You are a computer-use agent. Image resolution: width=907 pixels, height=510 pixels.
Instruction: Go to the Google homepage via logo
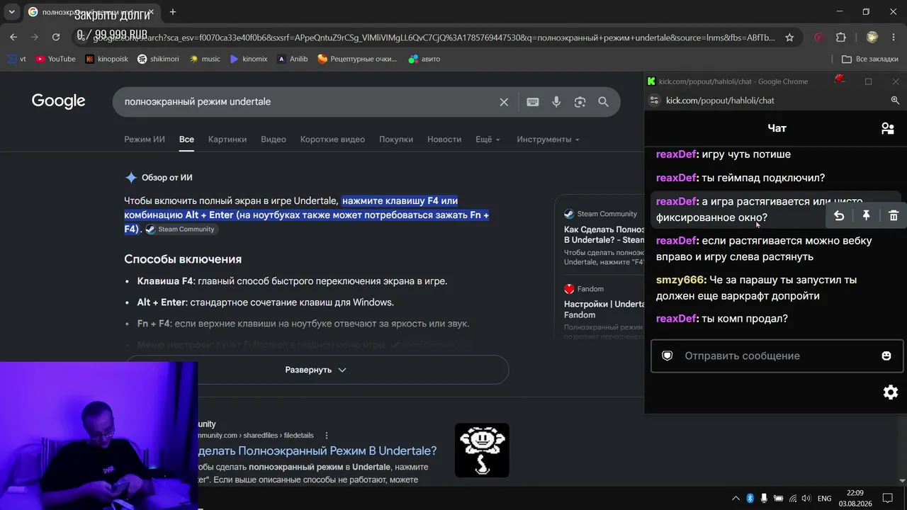(58, 101)
